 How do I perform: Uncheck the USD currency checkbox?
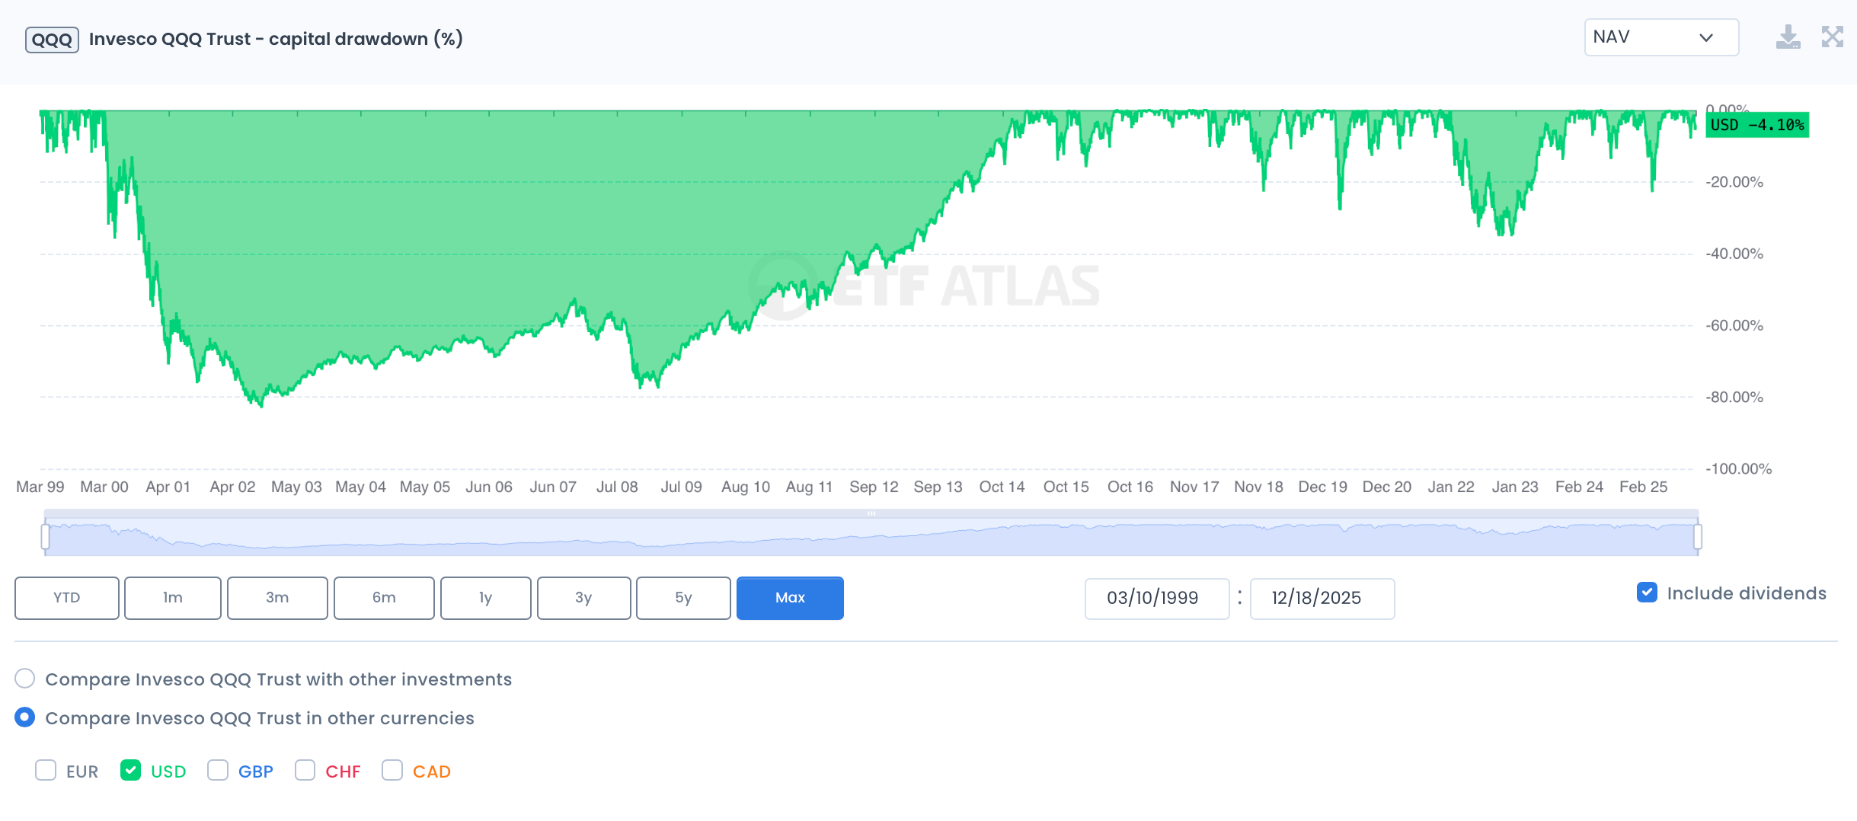click(x=131, y=771)
